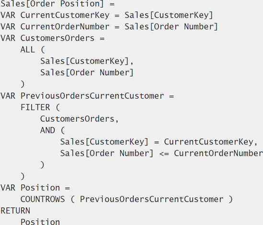263x225 pixels.
Task: Click the final Position return expression
Action: click(x=40, y=222)
